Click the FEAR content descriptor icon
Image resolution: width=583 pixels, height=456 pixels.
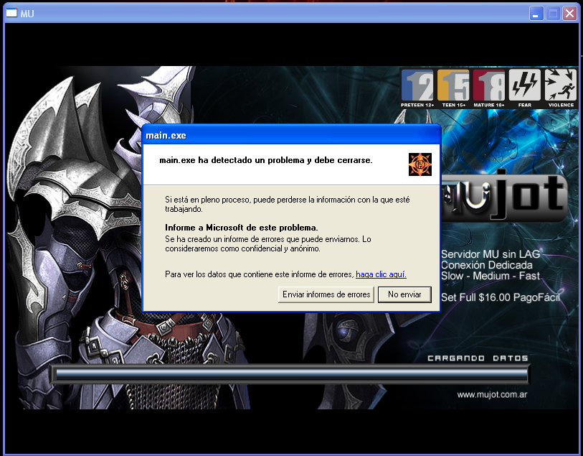[x=524, y=85]
